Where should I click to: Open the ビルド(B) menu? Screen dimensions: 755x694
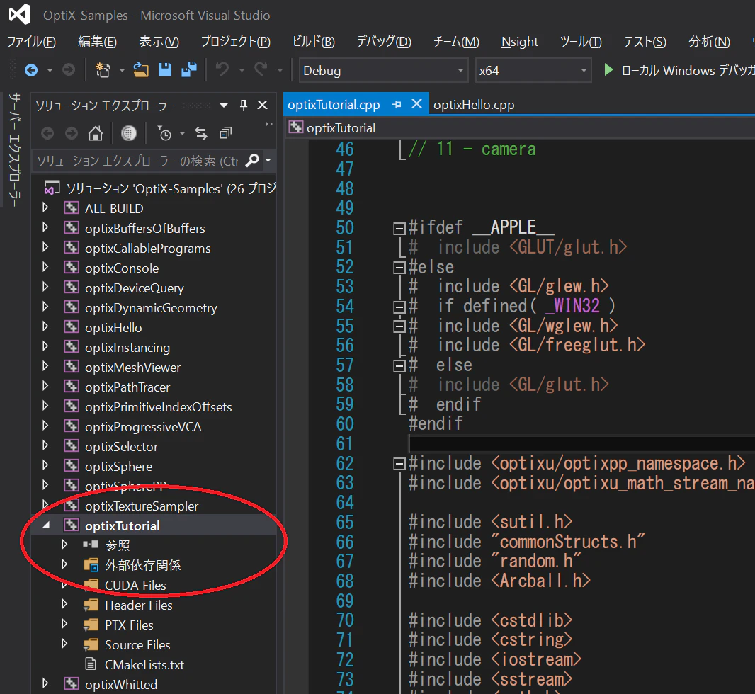(x=314, y=42)
